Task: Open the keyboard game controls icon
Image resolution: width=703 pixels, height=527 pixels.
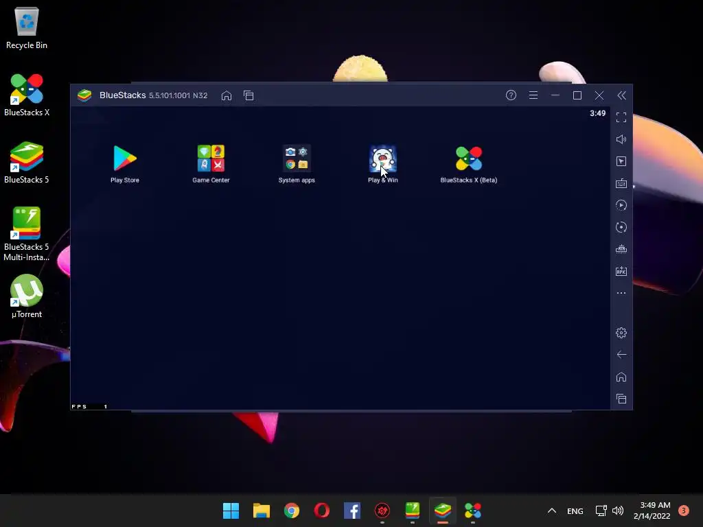Action: (621, 183)
